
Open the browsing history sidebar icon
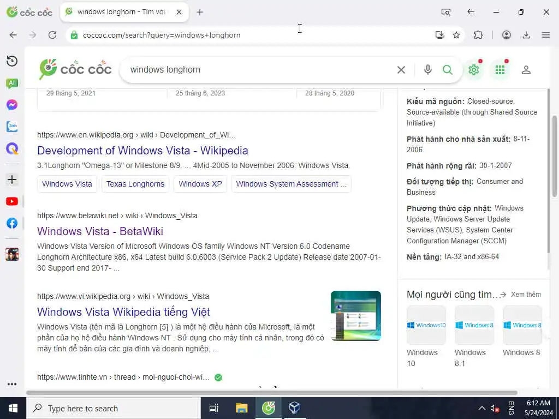point(12,61)
